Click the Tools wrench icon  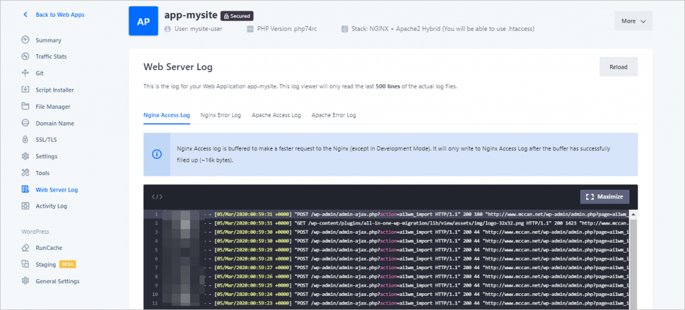(x=25, y=172)
